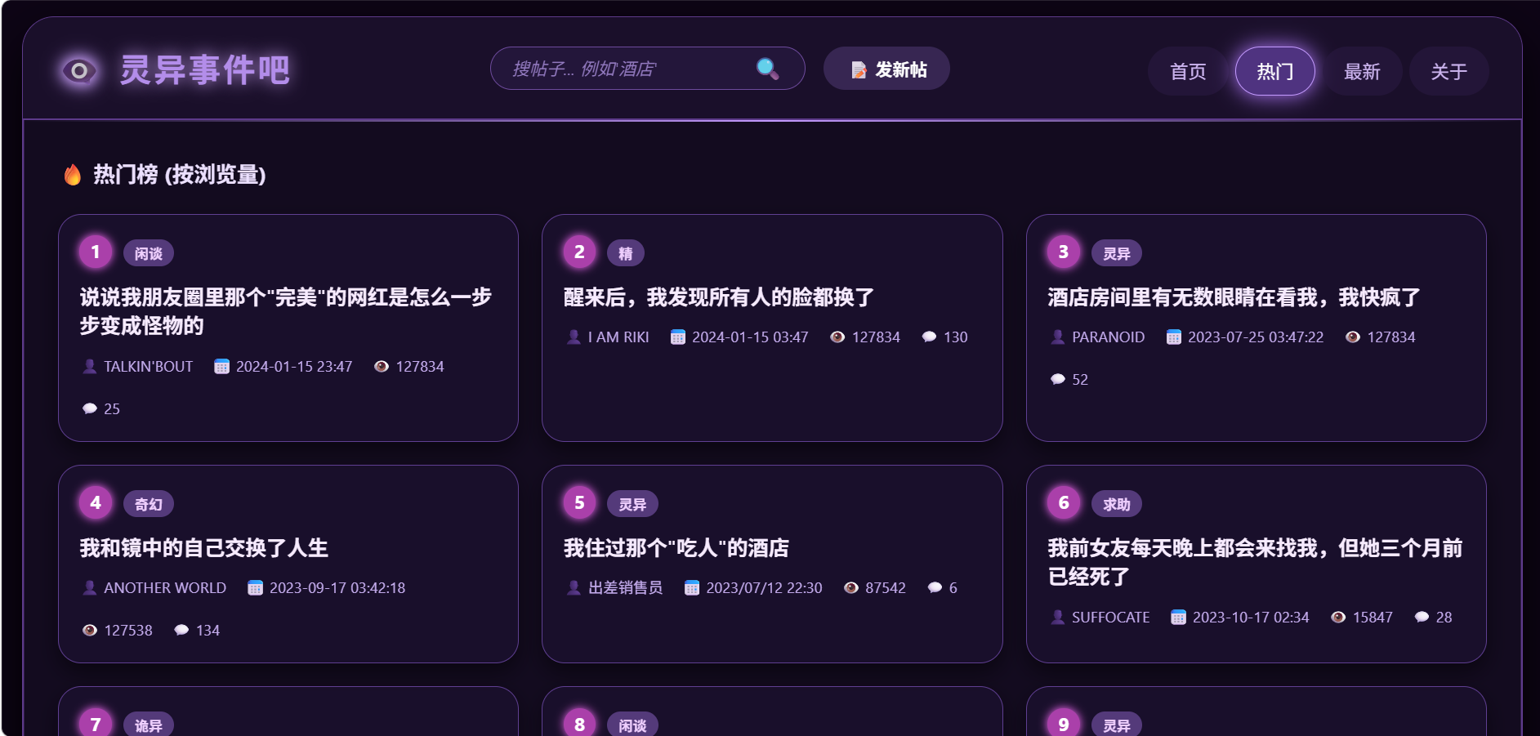Click the calendar icon beside 2023/07/12 22:30
This screenshot has height=736, width=1540.
(x=692, y=588)
